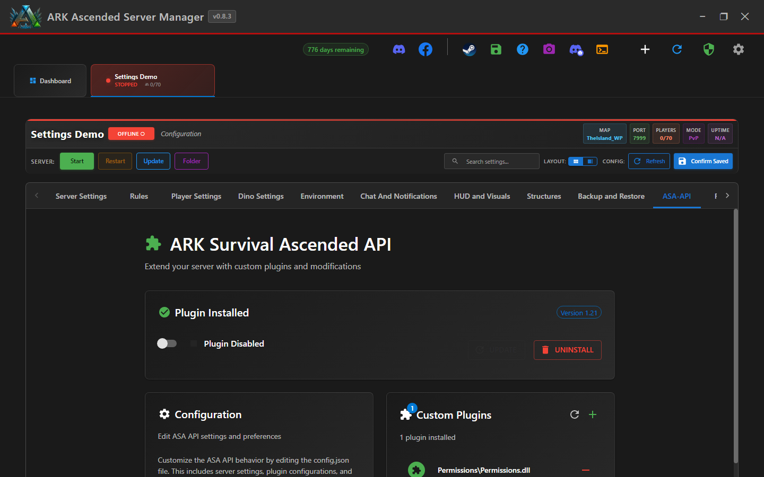Click the ARK logo in title bar
The width and height of the screenshot is (764, 477).
pyautogui.click(x=25, y=16)
